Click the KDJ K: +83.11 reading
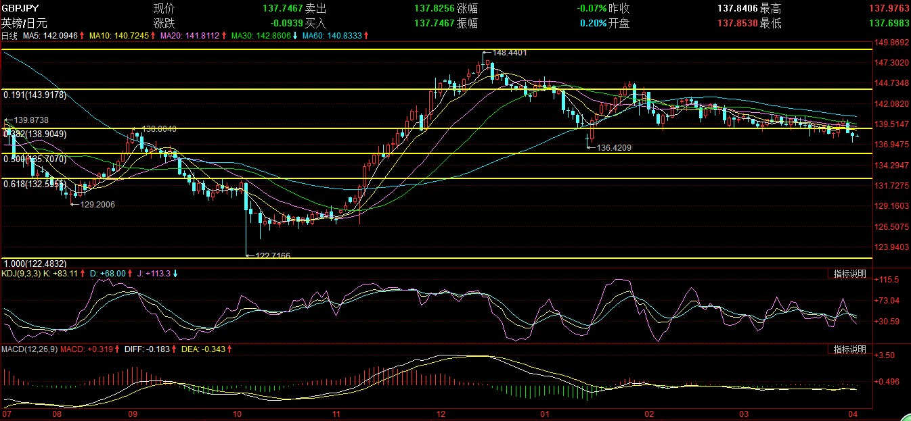 [x=62, y=274]
